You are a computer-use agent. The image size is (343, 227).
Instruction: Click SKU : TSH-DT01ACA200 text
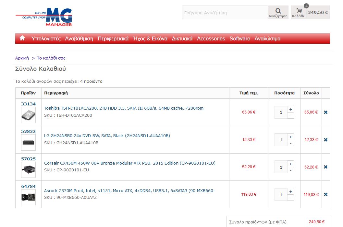pyautogui.click(x=68, y=115)
